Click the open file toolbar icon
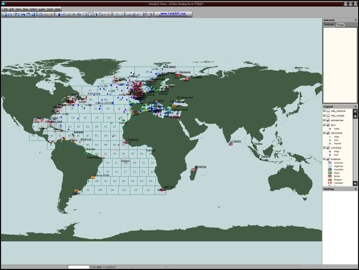Viewport: 359px width, 270px height. 10,14
